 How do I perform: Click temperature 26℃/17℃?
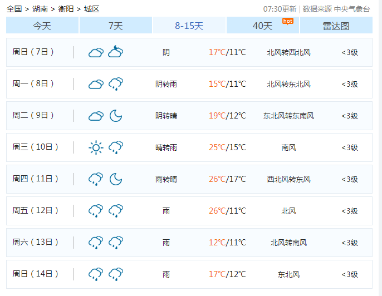click(227, 179)
